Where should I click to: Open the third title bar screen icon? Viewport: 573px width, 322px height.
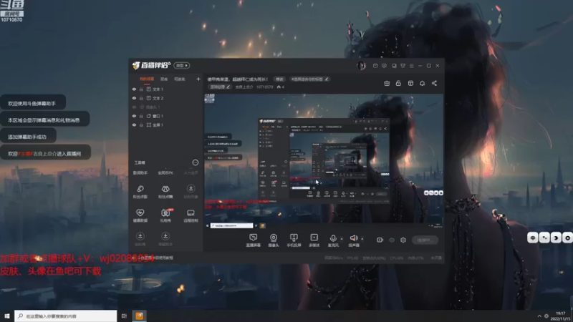point(394,66)
